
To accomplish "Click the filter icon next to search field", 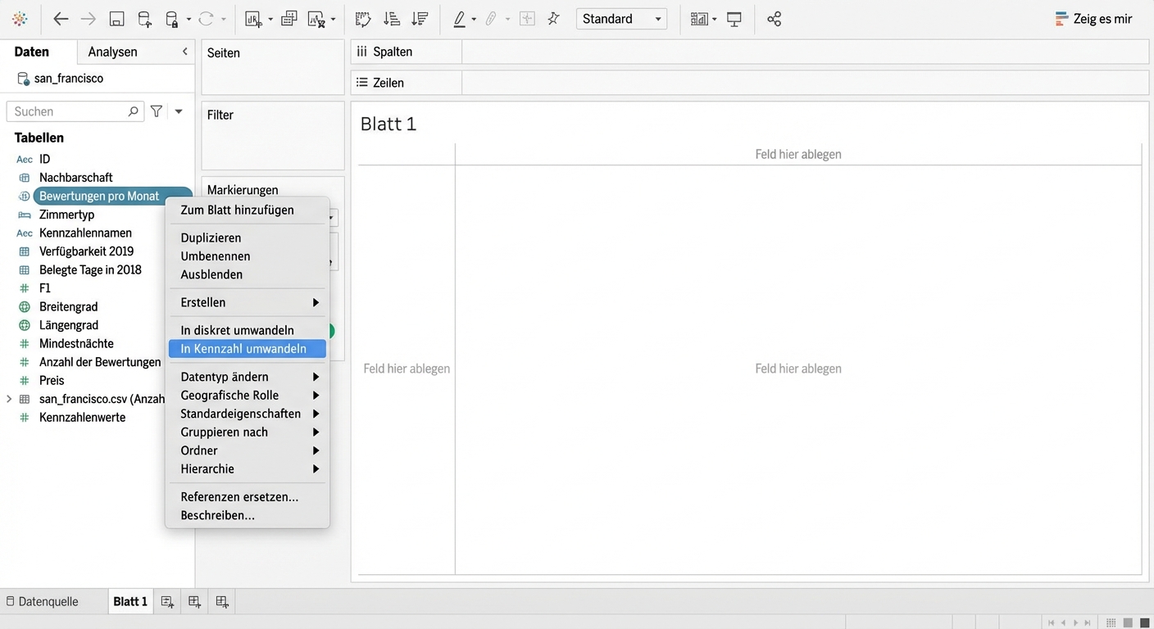I will [x=157, y=111].
